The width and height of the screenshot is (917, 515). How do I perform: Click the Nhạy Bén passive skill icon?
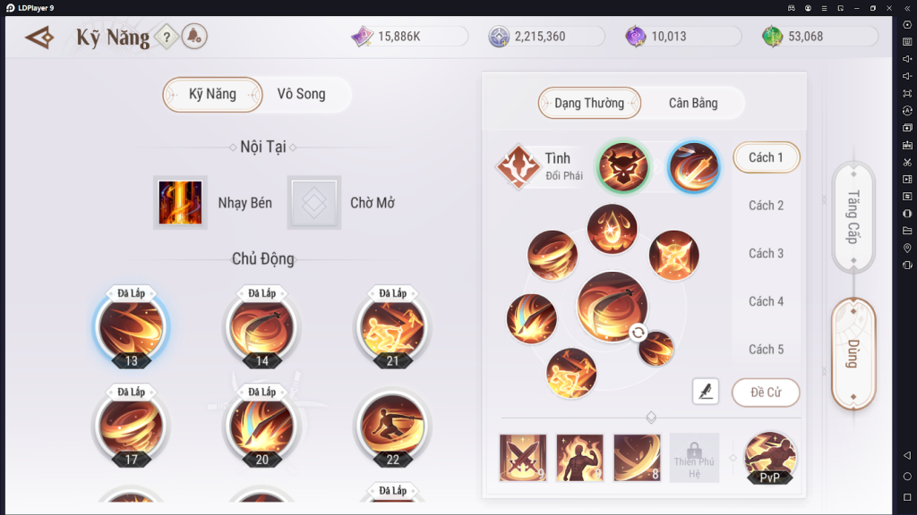(180, 203)
